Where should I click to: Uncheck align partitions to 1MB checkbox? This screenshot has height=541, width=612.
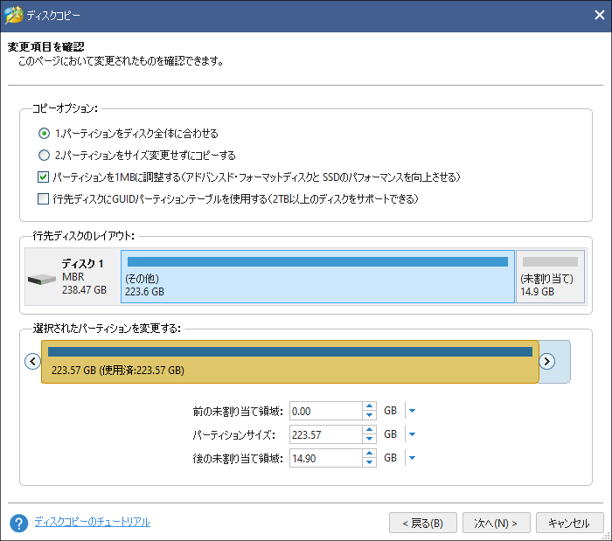tap(43, 177)
